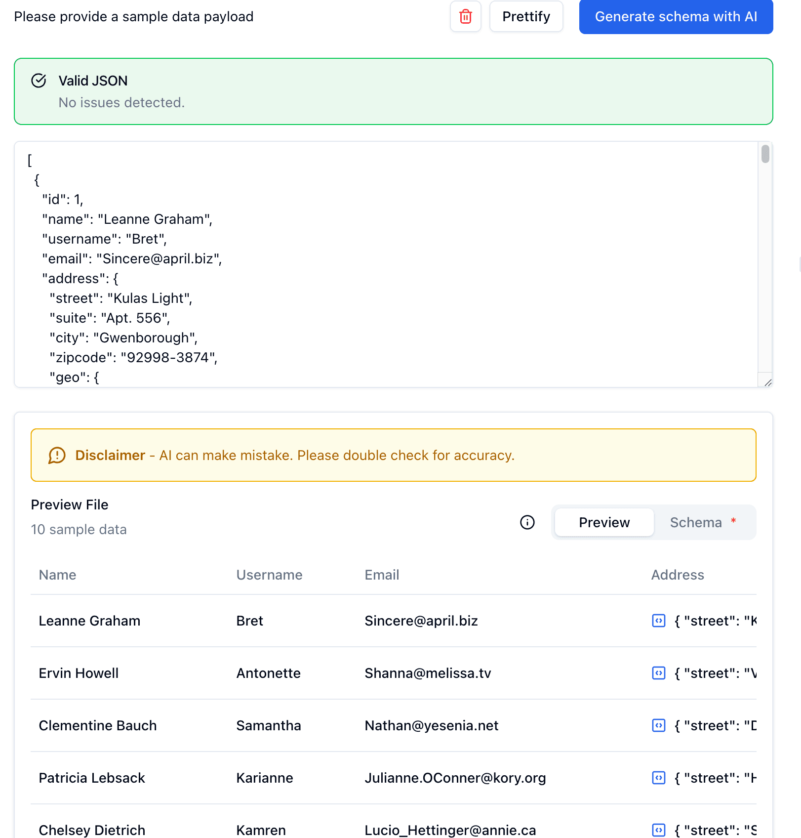Image resolution: width=801 pixels, height=838 pixels.
Task: Click the red trash delete icon
Action: 465,17
